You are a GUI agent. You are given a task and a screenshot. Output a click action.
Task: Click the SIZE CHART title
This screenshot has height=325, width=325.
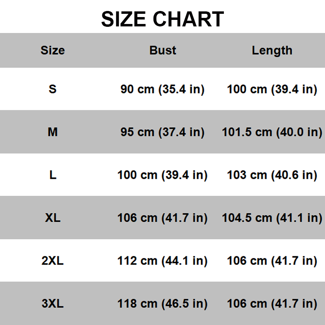(162, 19)
